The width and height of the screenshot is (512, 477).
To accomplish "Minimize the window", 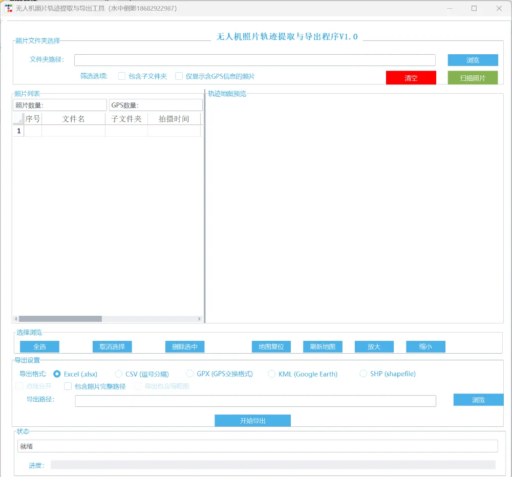I will click(x=450, y=8).
